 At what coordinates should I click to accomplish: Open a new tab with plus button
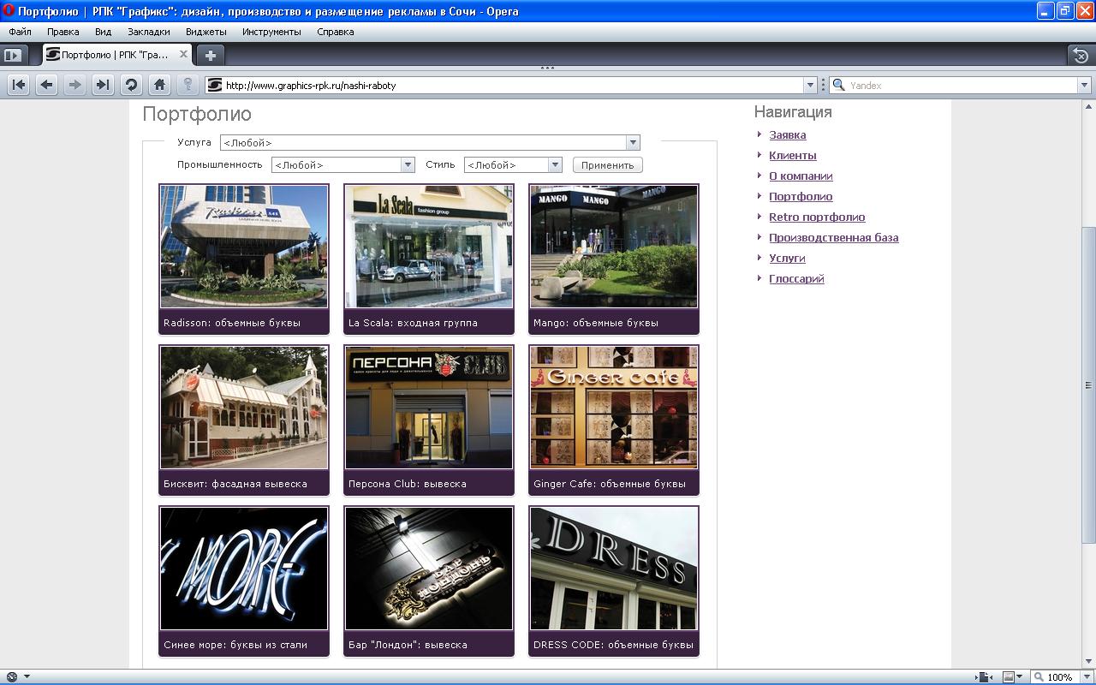(210, 55)
